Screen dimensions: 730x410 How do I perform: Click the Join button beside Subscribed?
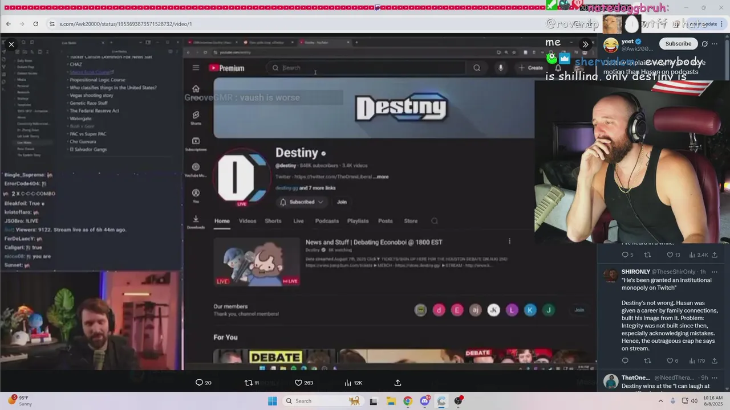tap(342, 202)
